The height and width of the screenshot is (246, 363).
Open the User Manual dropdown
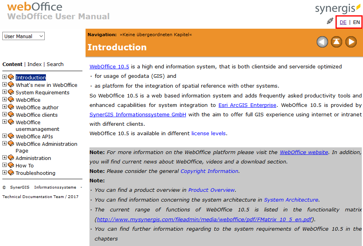[x=24, y=36]
